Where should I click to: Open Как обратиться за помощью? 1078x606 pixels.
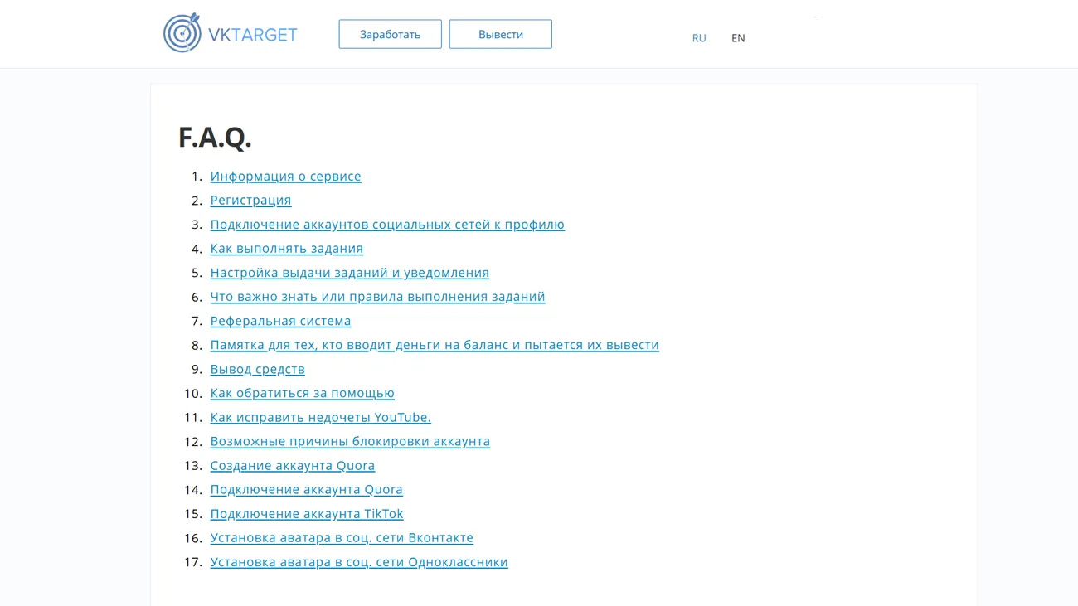coord(302,393)
